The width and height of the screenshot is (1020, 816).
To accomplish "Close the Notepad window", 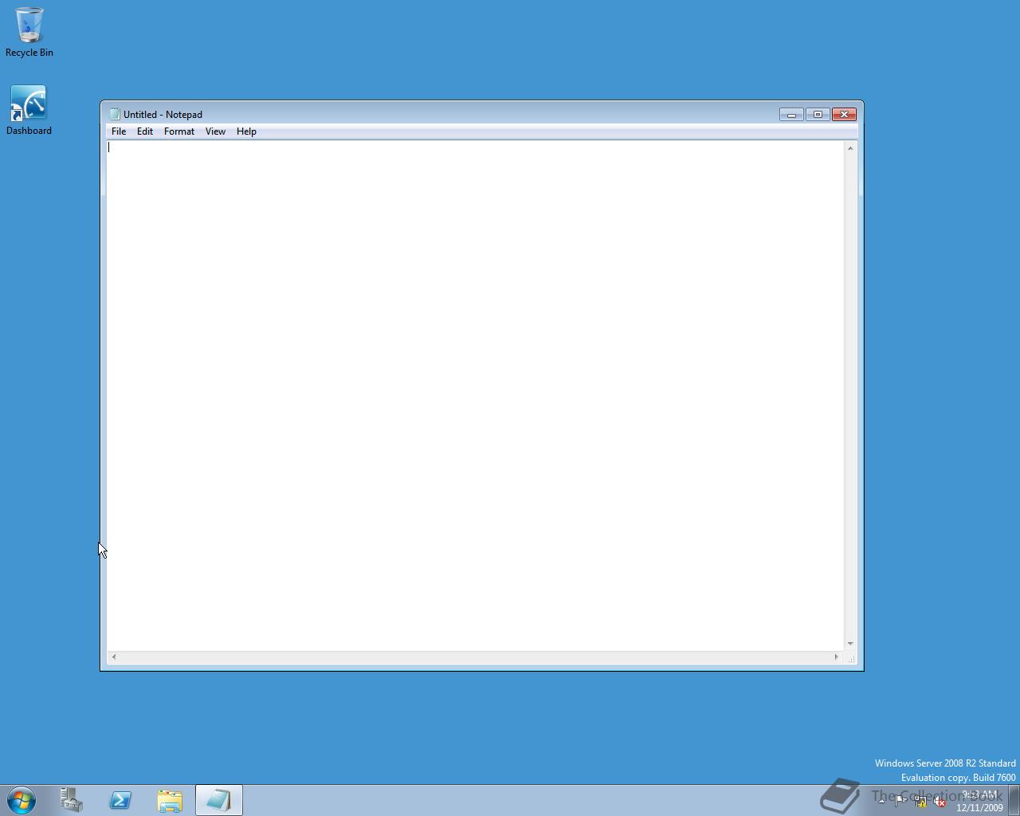I will [x=844, y=115].
